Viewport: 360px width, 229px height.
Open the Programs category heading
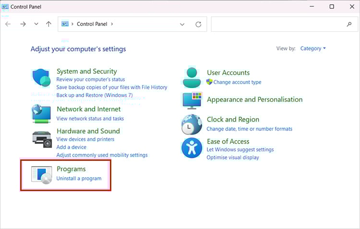click(71, 169)
